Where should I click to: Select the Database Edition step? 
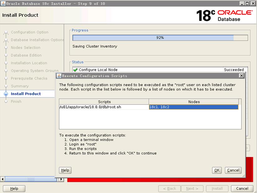[x=26, y=55]
